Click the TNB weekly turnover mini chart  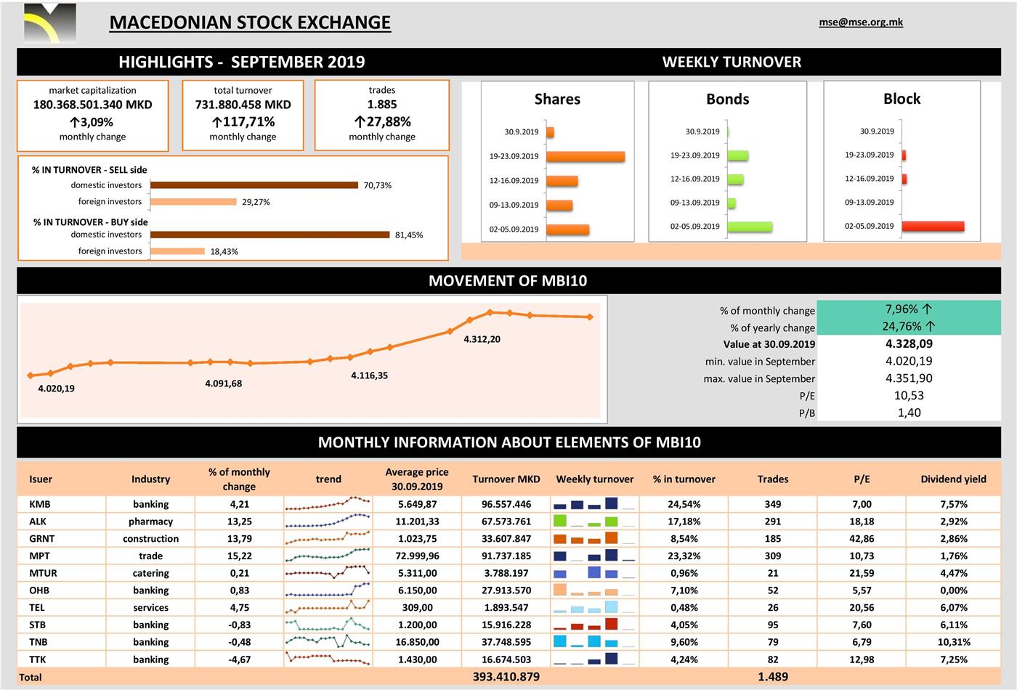pos(594,642)
